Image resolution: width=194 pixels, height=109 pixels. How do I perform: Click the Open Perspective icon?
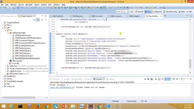132,12
